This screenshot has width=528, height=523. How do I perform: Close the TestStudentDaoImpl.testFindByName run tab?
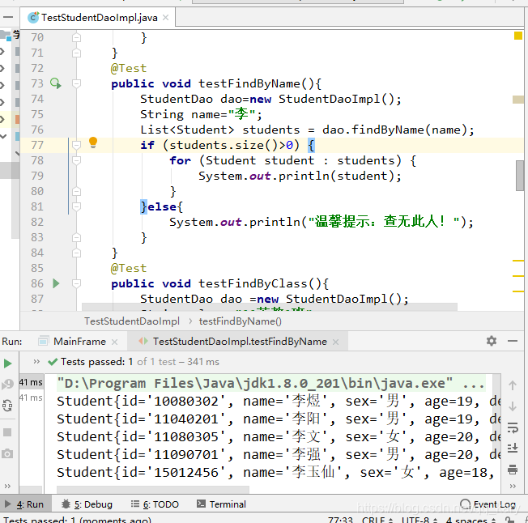pyautogui.click(x=335, y=342)
